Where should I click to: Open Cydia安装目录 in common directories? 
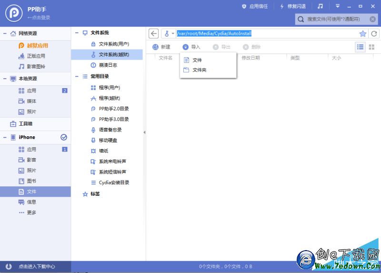(114, 182)
